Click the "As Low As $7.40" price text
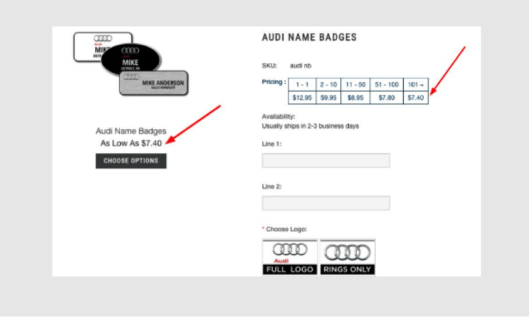529x317 pixels. (x=131, y=143)
